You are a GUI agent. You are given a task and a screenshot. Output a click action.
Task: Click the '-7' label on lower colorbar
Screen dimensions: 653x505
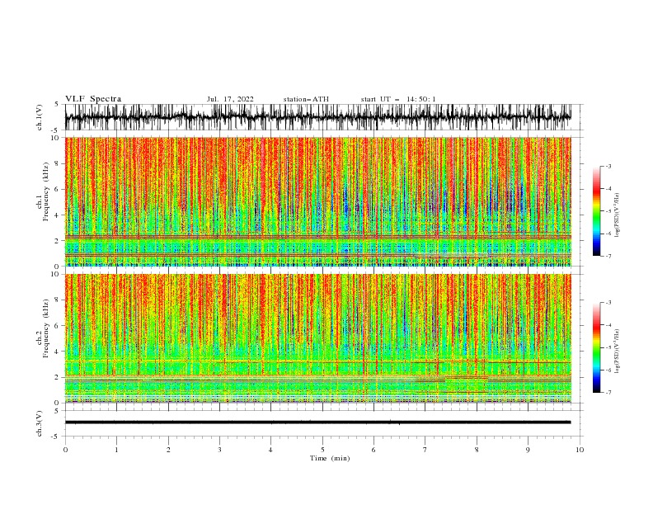(x=608, y=393)
